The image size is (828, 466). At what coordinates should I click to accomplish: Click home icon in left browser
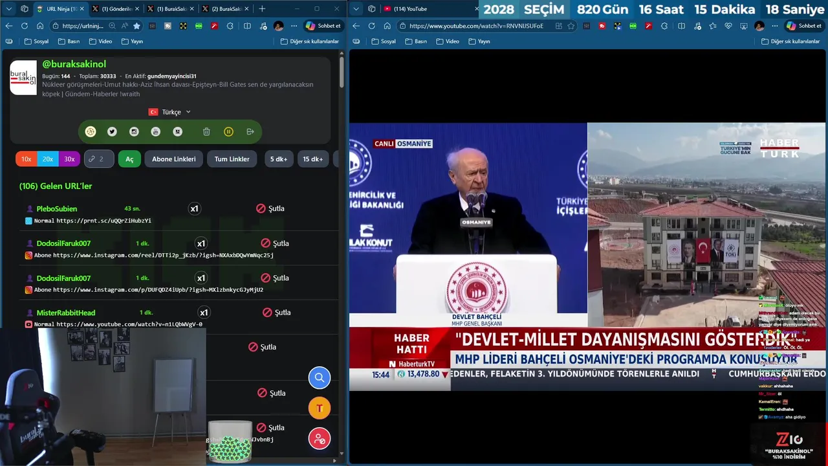coord(39,26)
